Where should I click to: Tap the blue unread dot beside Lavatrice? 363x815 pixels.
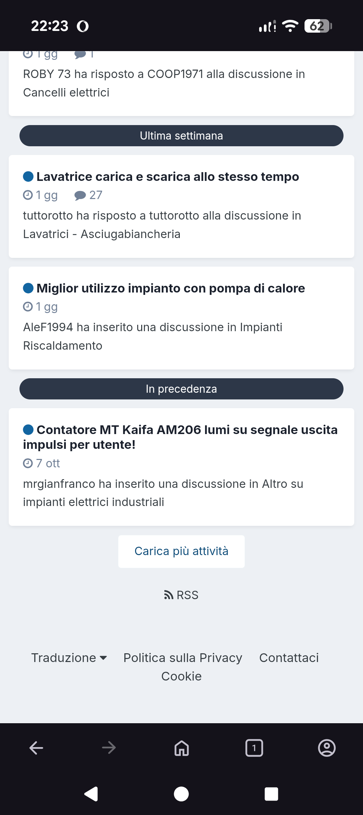28,177
